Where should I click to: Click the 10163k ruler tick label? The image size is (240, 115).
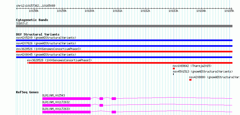coord(173,11)
